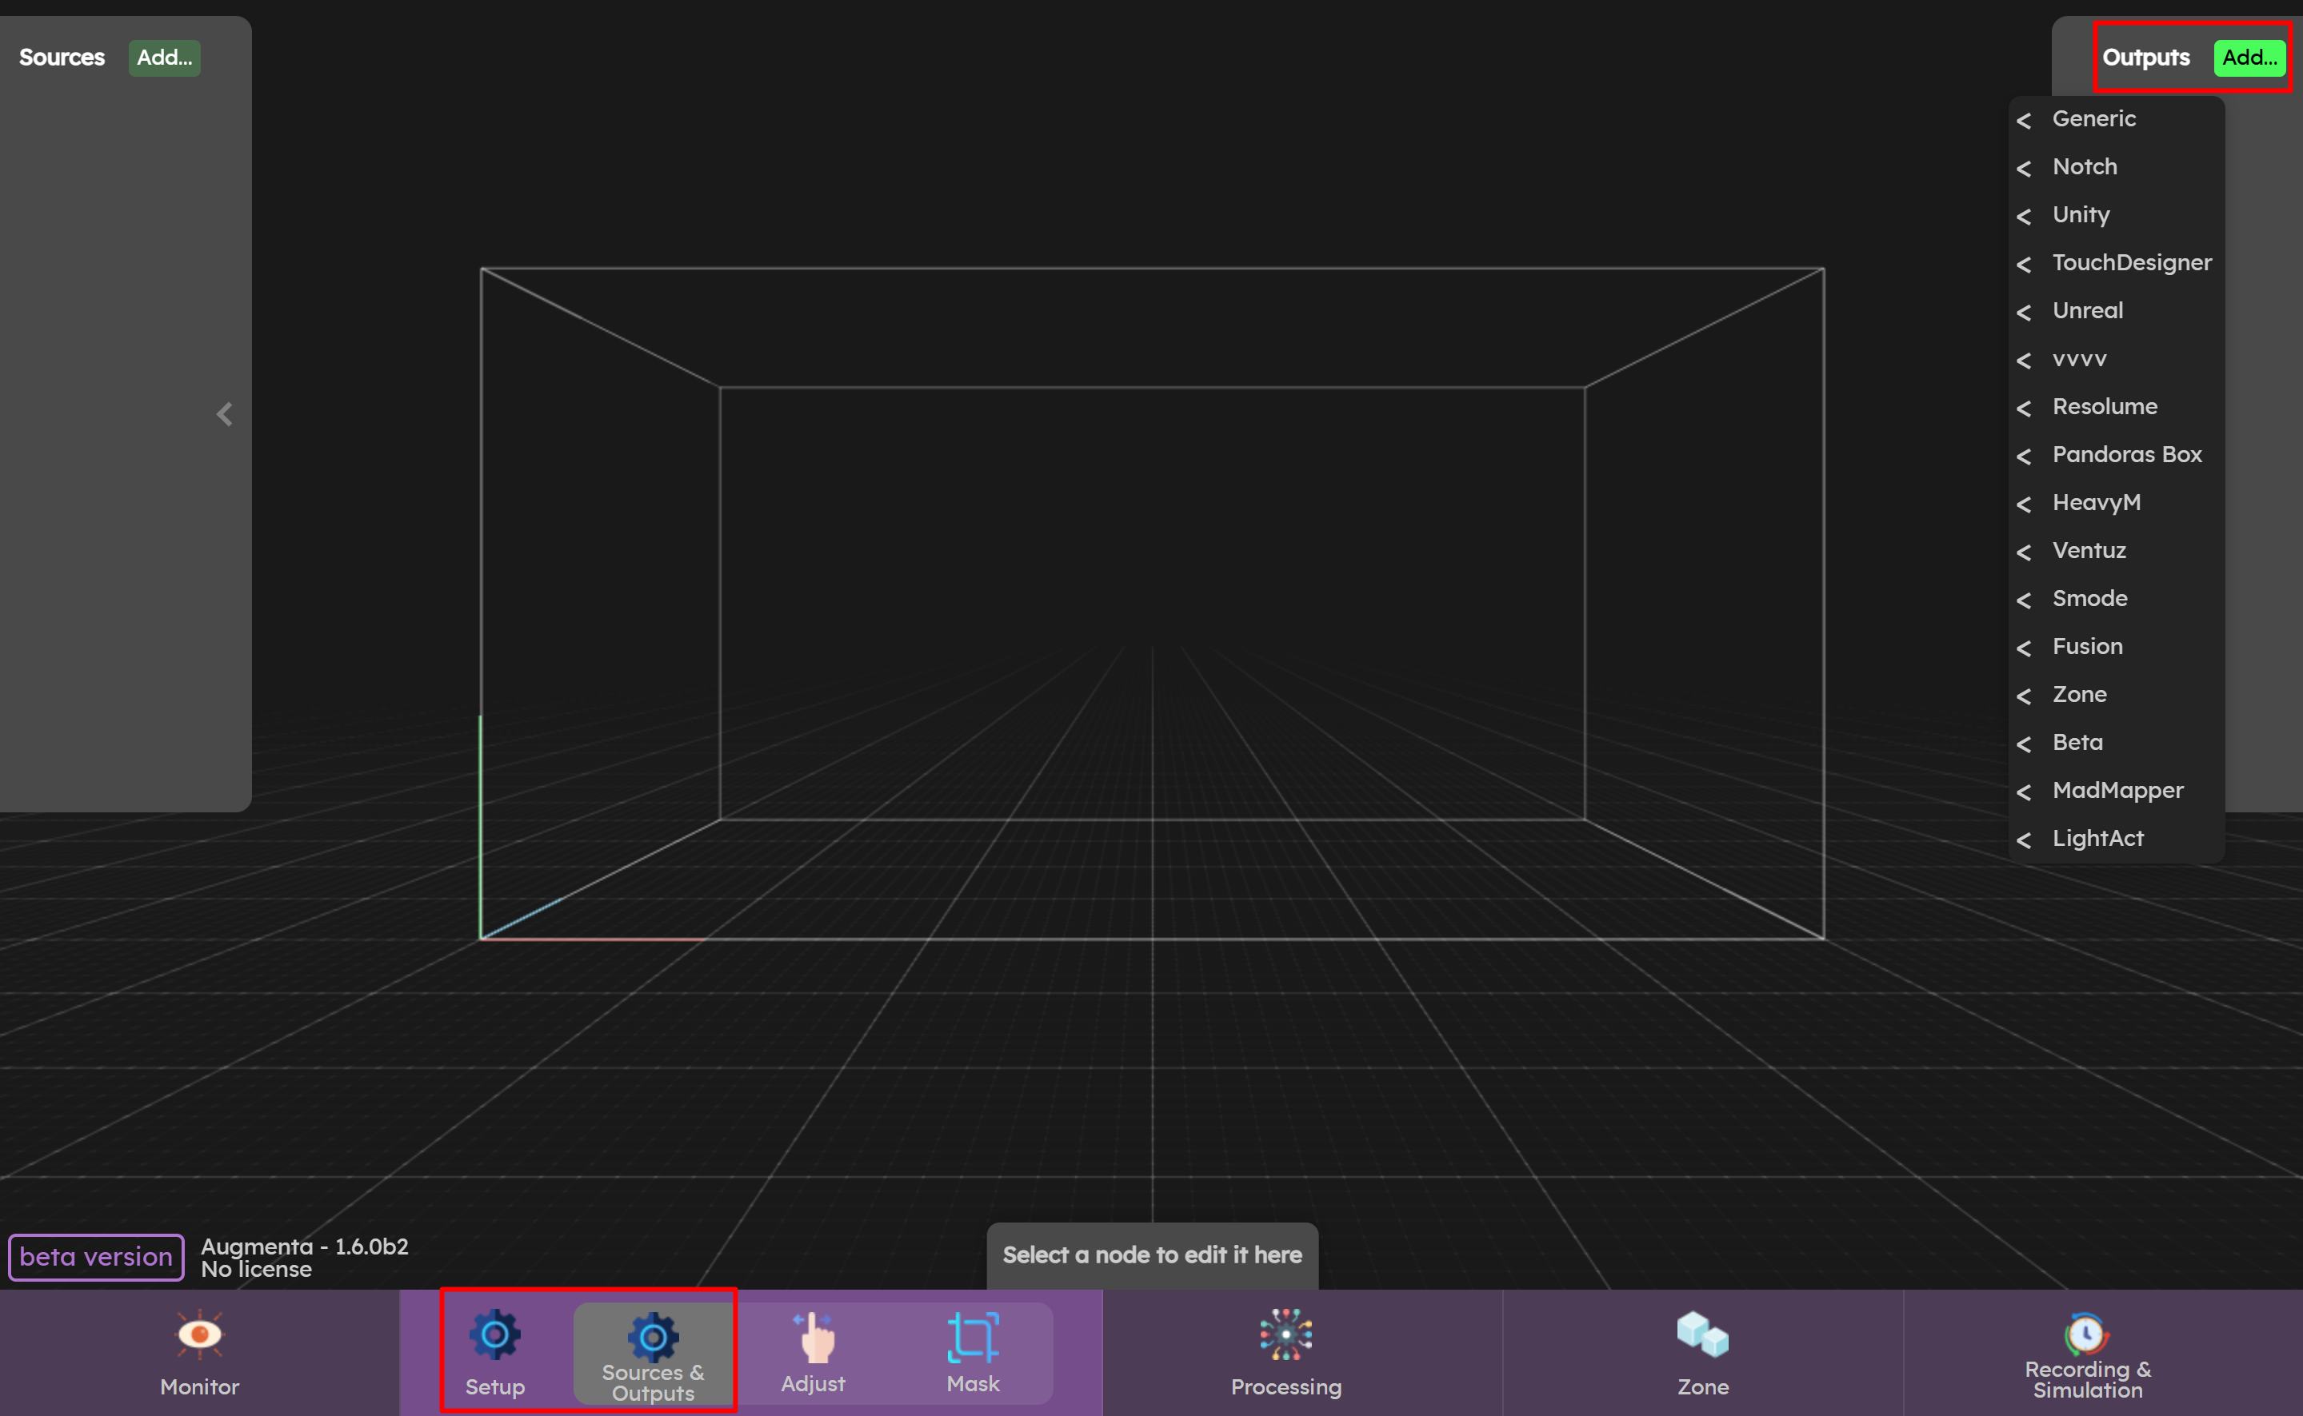Open the Processing section icon
The width and height of the screenshot is (2303, 1416).
pos(1285,1334)
